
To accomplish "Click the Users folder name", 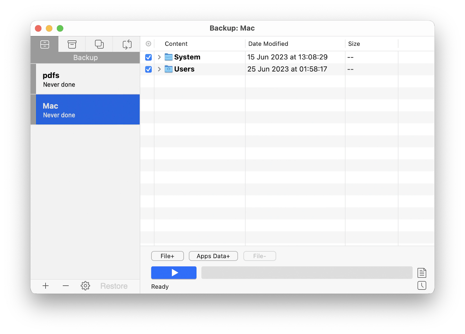I will pyautogui.click(x=184, y=69).
